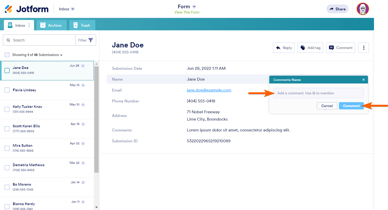Screen dimensions: 388x210
Task: Cancel the comment popup
Action: tap(327, 106)
